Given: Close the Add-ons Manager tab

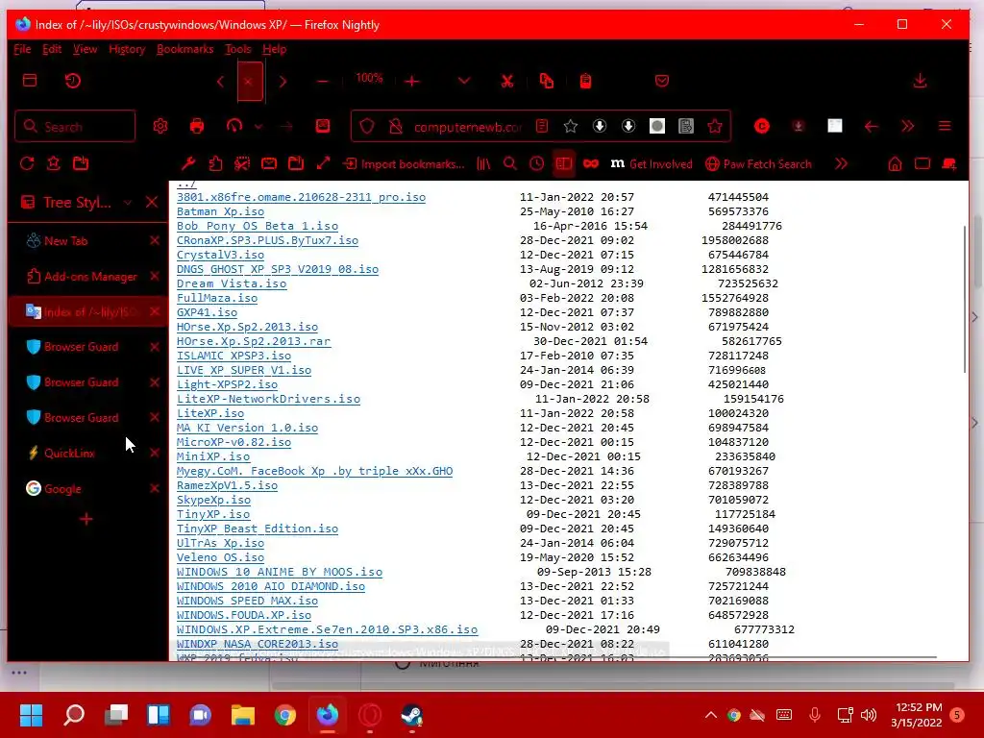Looking at the screenshot, I should [x=155, y=276].
